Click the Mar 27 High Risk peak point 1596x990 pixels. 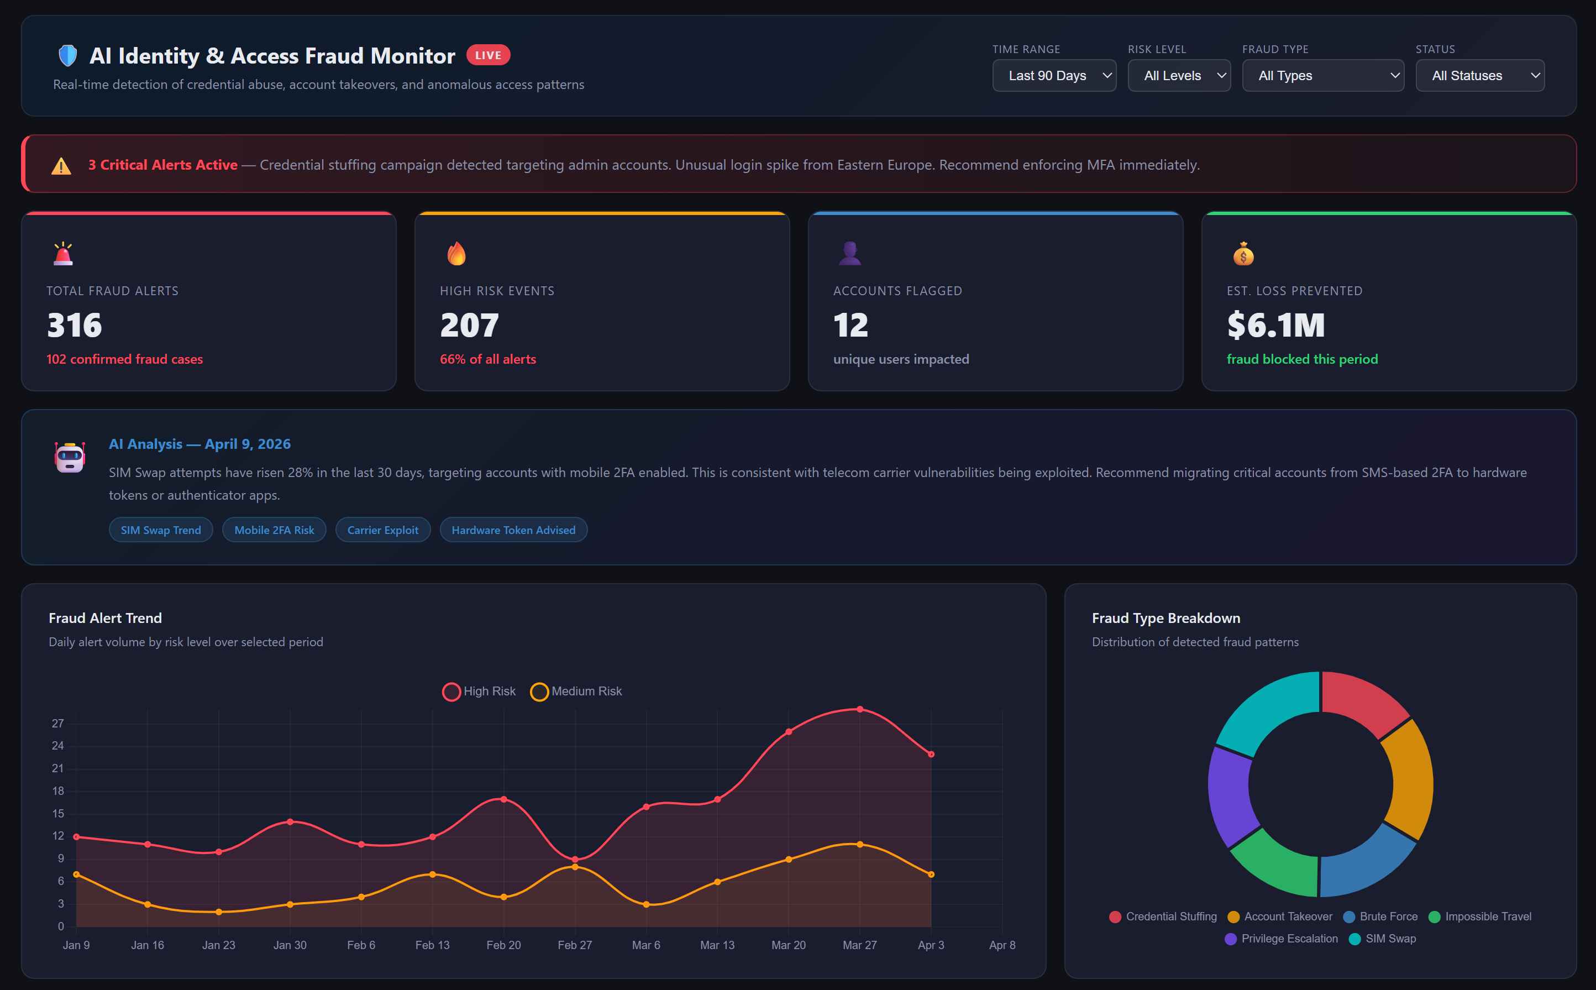click(859, 709)
